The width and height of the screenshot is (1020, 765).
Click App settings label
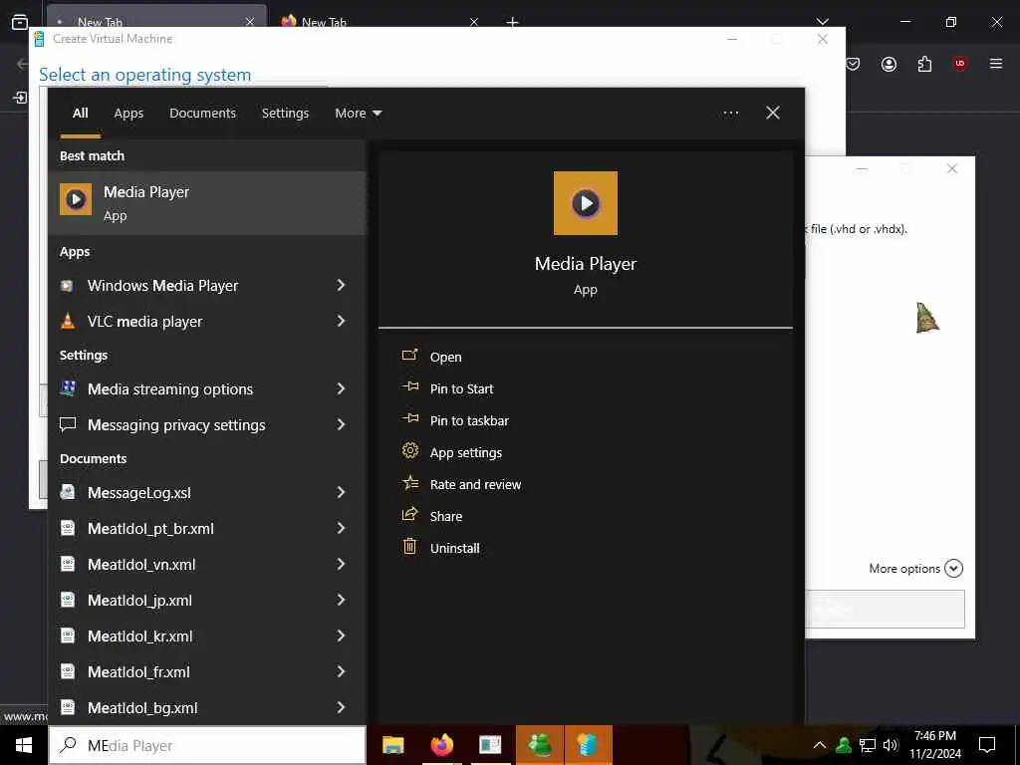[466, 453]
